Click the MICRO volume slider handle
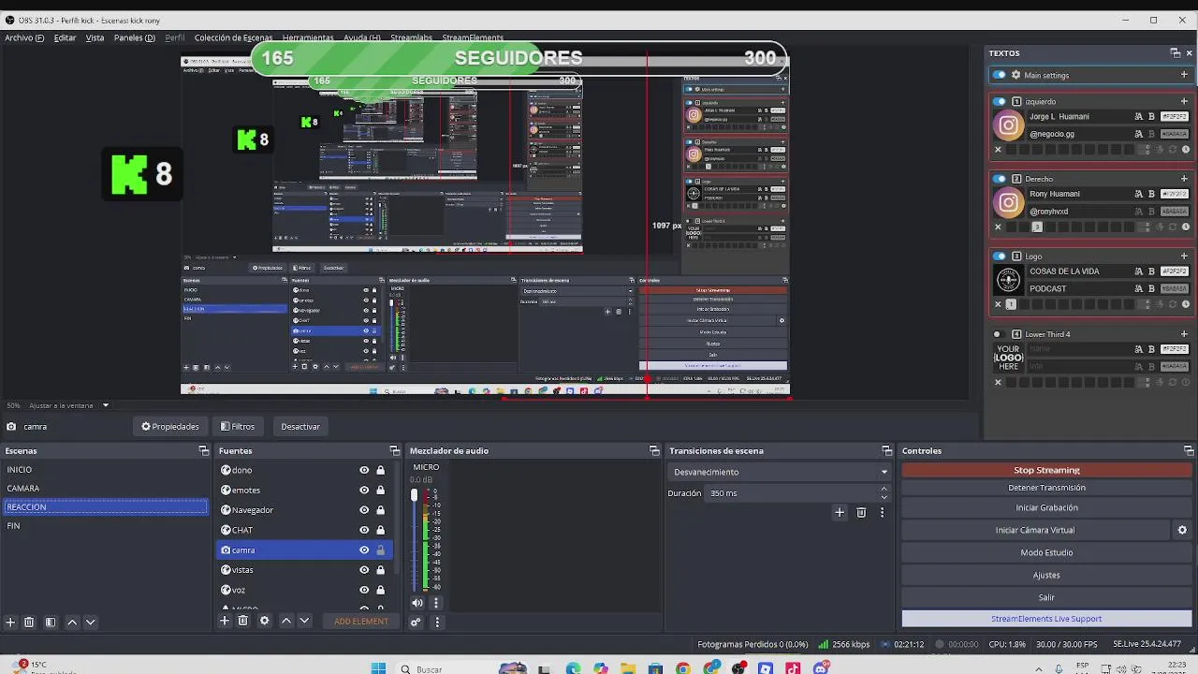Viewport: 1198px width, 674px height. click(415, 495)
